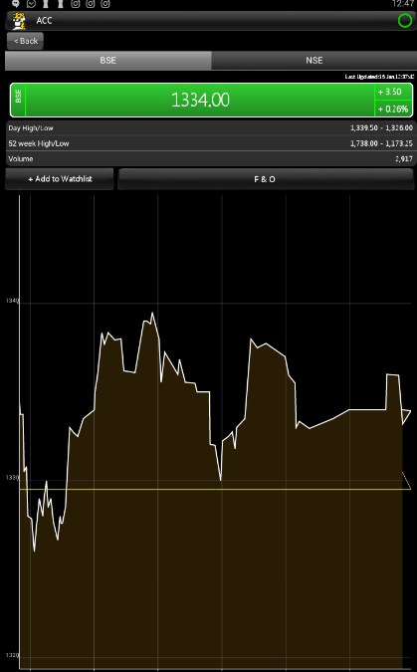The height and width of the screenshot is (672, 417).
Task: Tap the 1320 axis label on chart
Action: point(12,655)
